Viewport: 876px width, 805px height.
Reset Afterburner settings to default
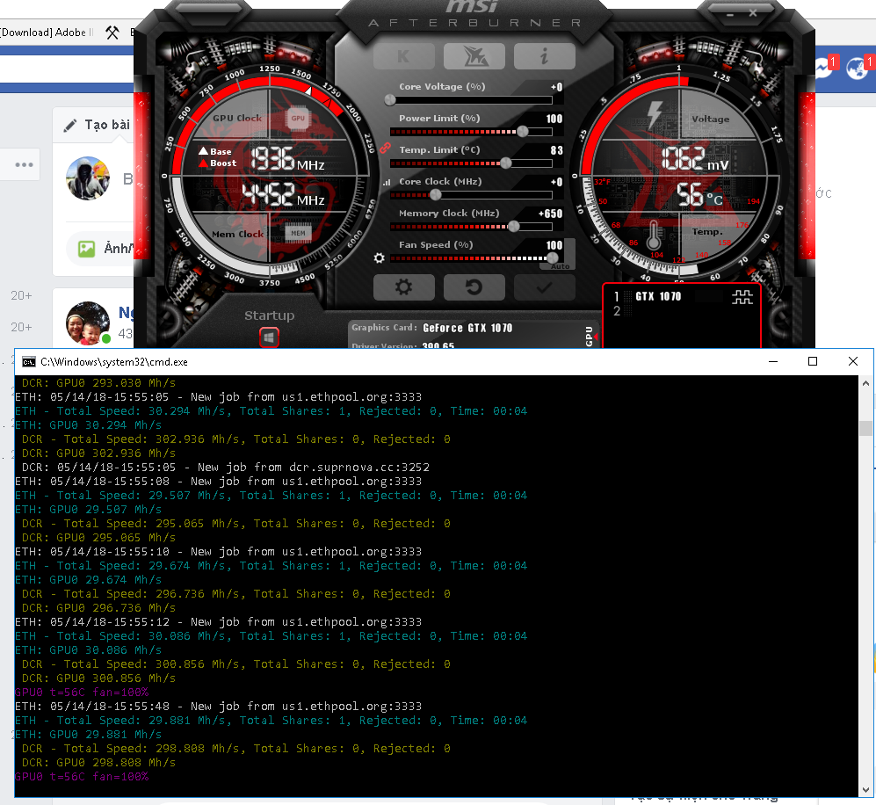coord(474,287)
